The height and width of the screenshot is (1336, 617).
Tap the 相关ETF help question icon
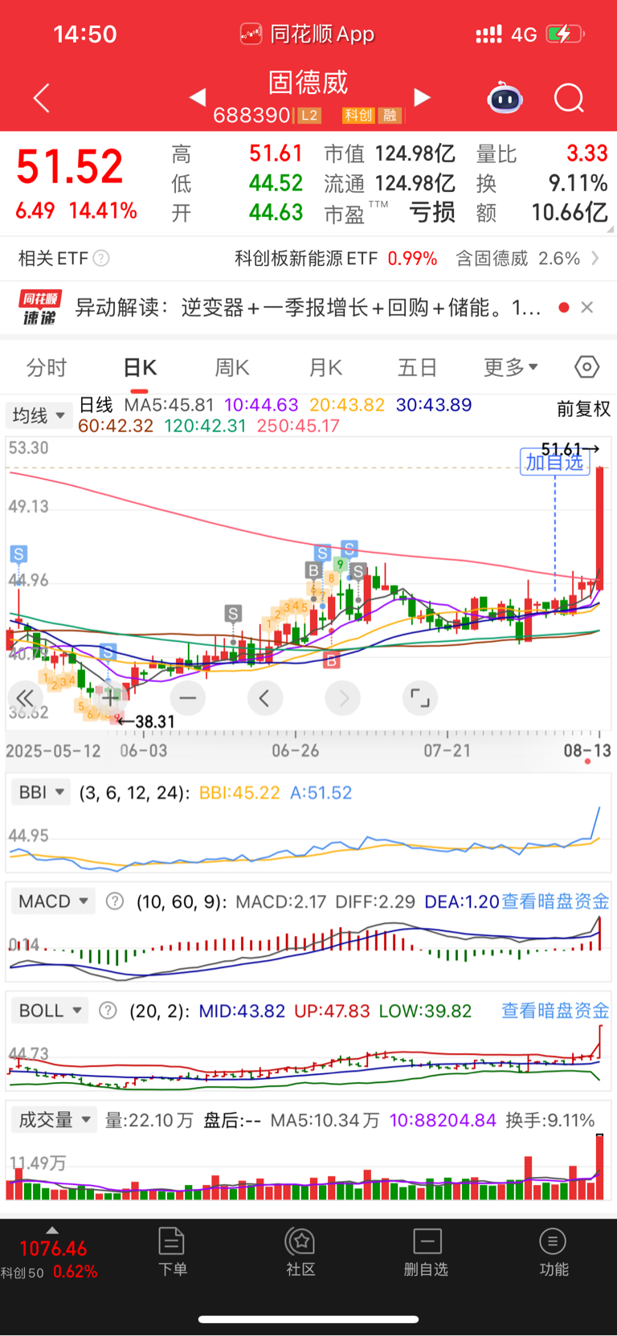(x=101, y=259)
